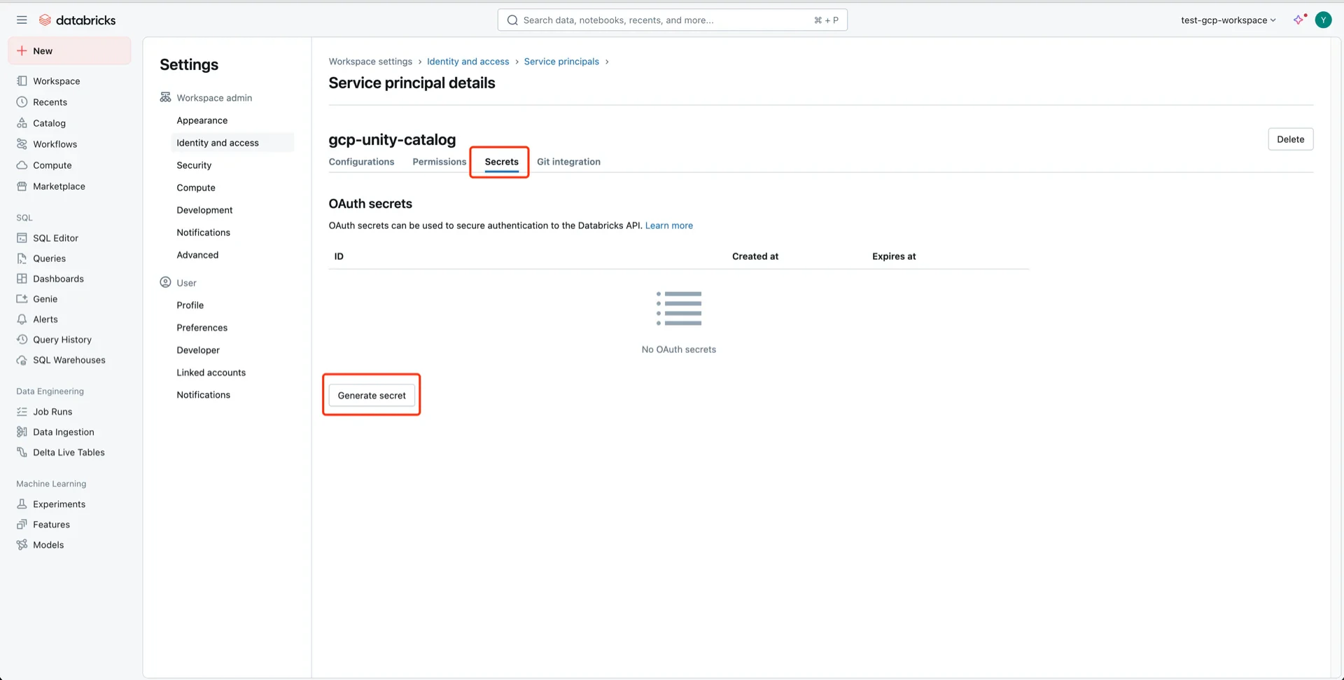Screen dimensions: 1344x680
Task: Expand the test-gcp-workspace switcher
Action: coord(1228,20)
